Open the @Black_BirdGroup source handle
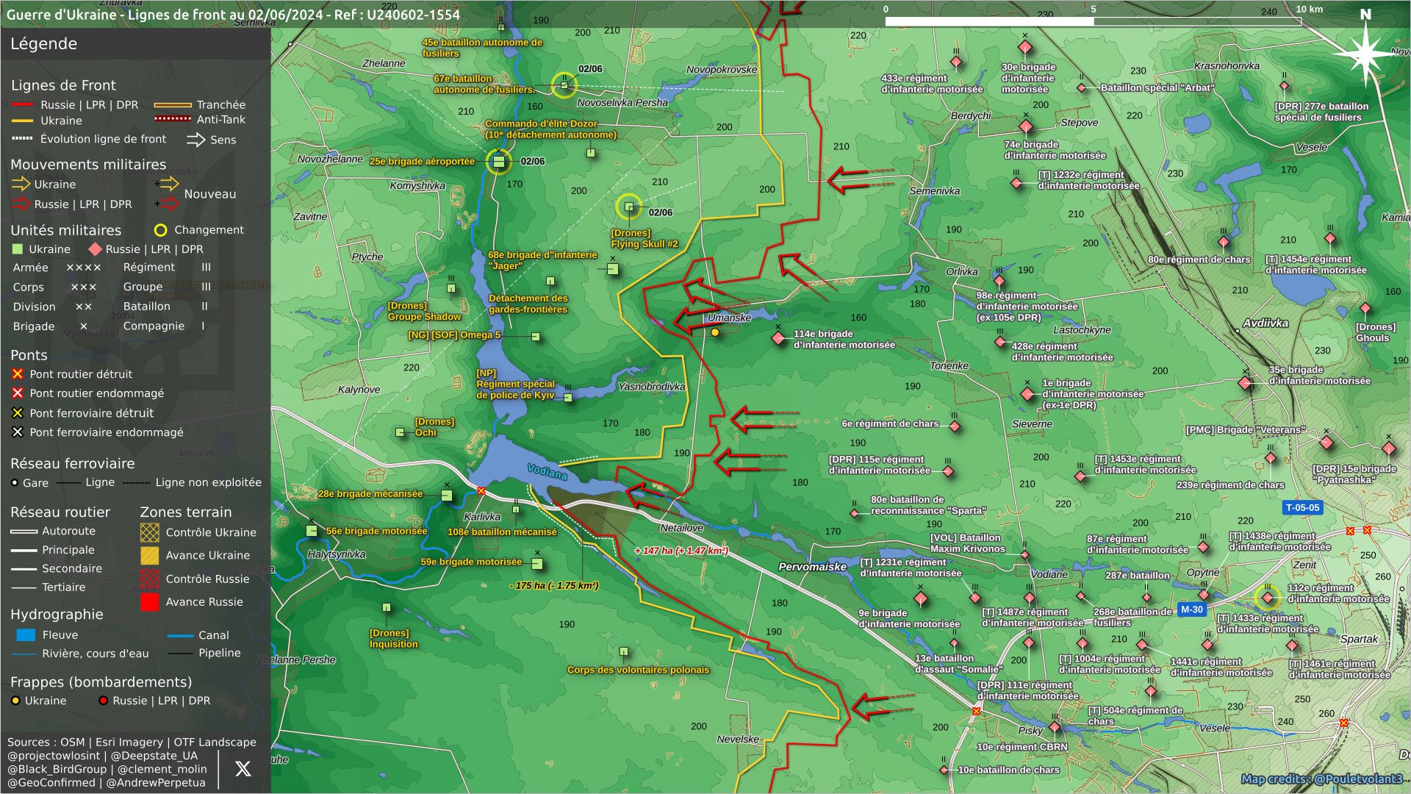Screen dimensions: 1411x794 point(57,769)
